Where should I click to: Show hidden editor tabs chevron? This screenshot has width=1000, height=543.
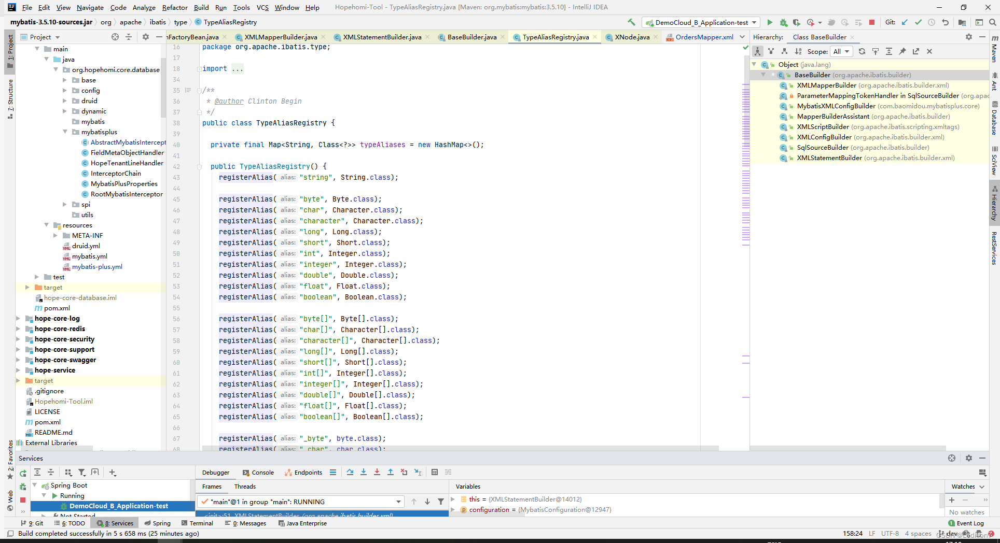742,37
